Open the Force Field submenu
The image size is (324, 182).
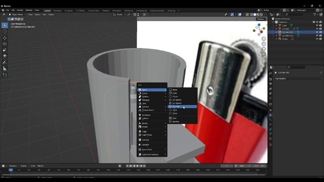[x=152, y=150]
